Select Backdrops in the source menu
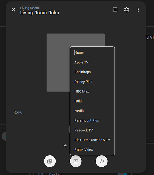 [x=92, y=72]
